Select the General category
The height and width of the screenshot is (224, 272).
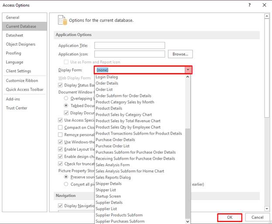click(x=24, y=17)
